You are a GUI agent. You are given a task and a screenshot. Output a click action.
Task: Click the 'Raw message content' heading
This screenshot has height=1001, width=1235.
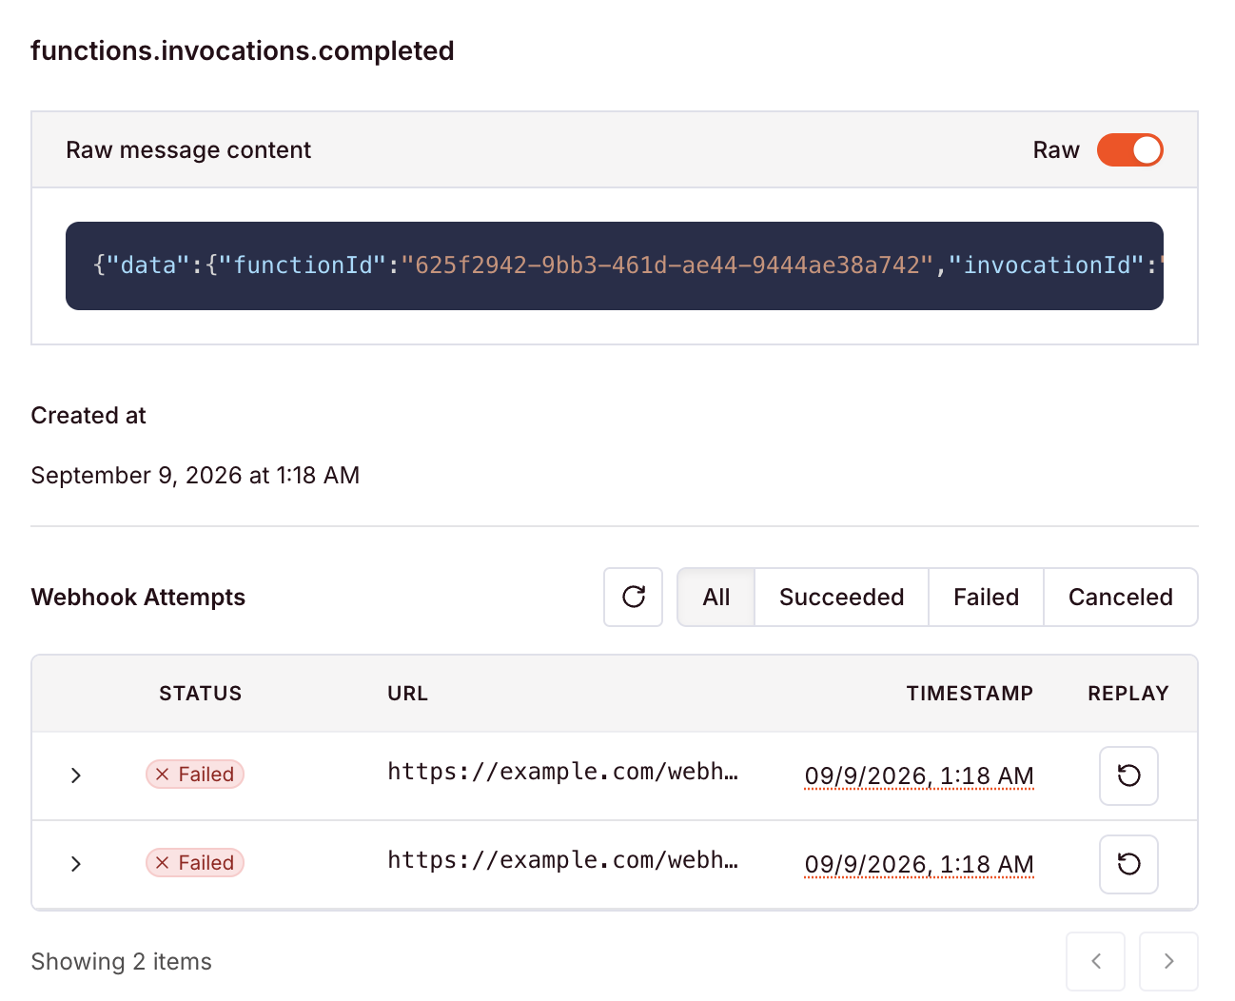point(188,150)
